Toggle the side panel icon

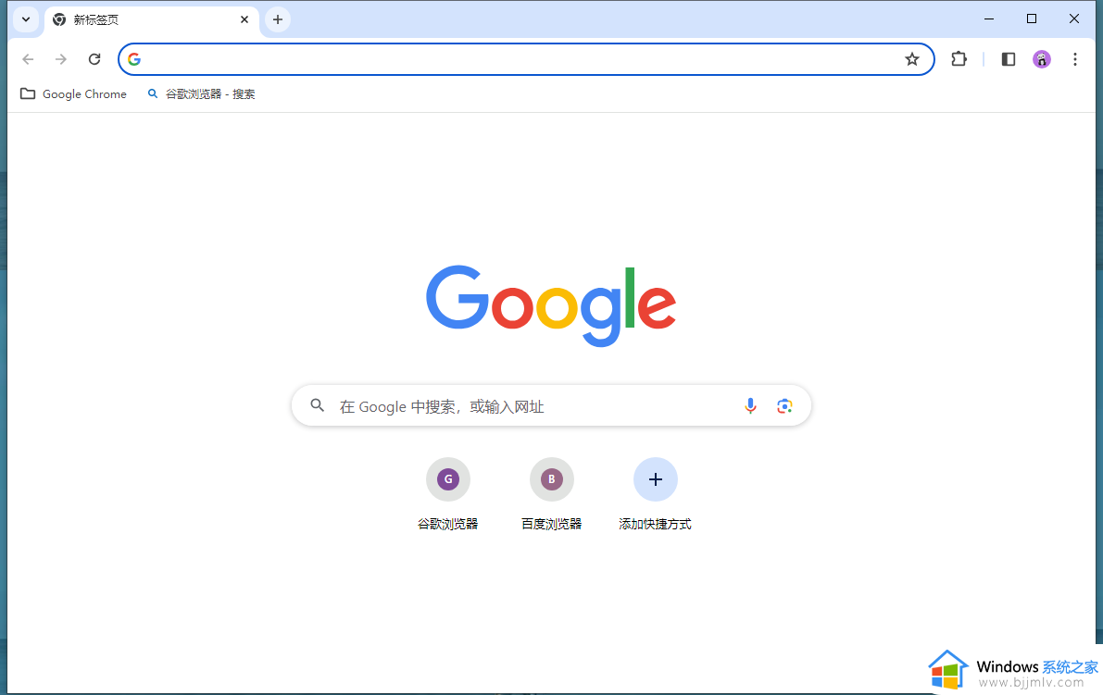click(1008, 59)
